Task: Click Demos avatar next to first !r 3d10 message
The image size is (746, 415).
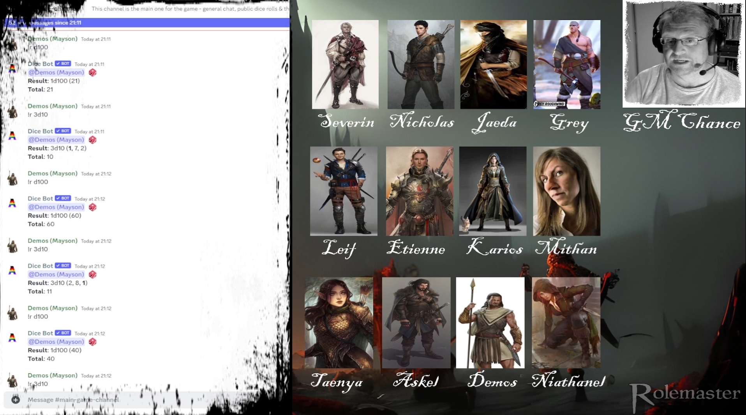Action: pyautogui.click(x=12, y=111)
